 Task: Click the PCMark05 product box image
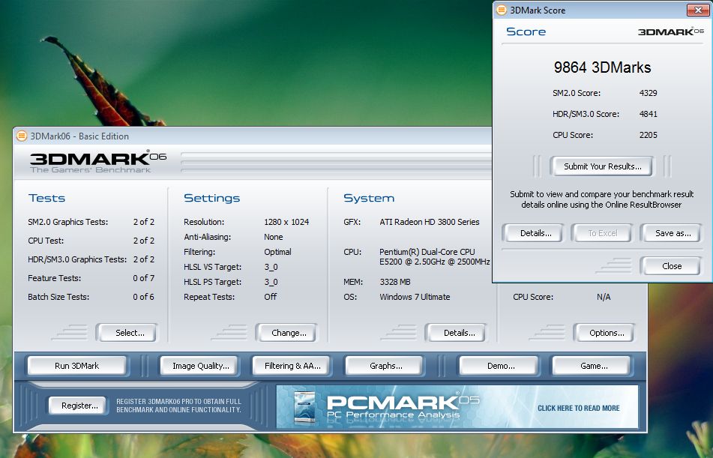pos(304,408)
